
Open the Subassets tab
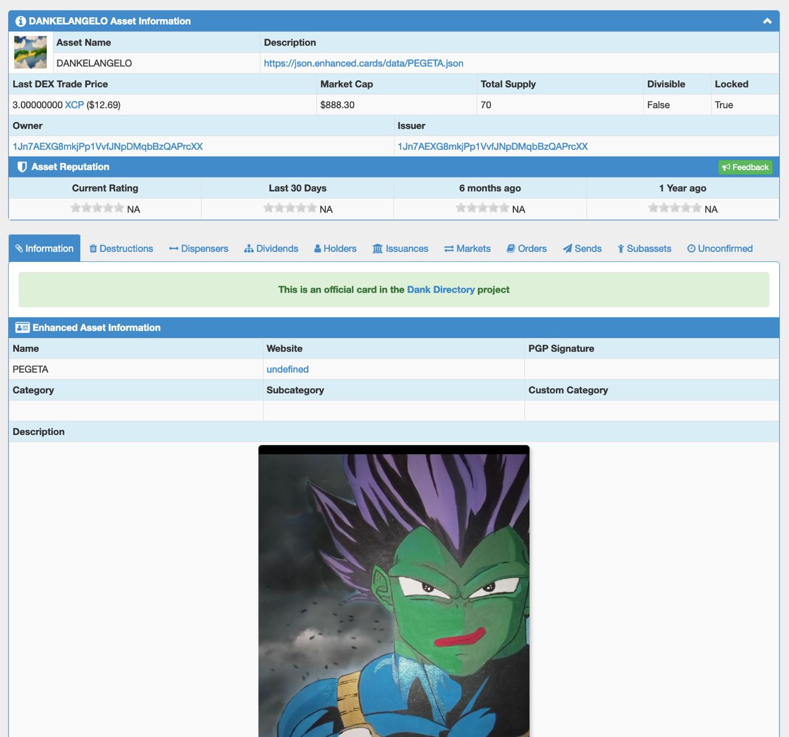tap(645, 248)
